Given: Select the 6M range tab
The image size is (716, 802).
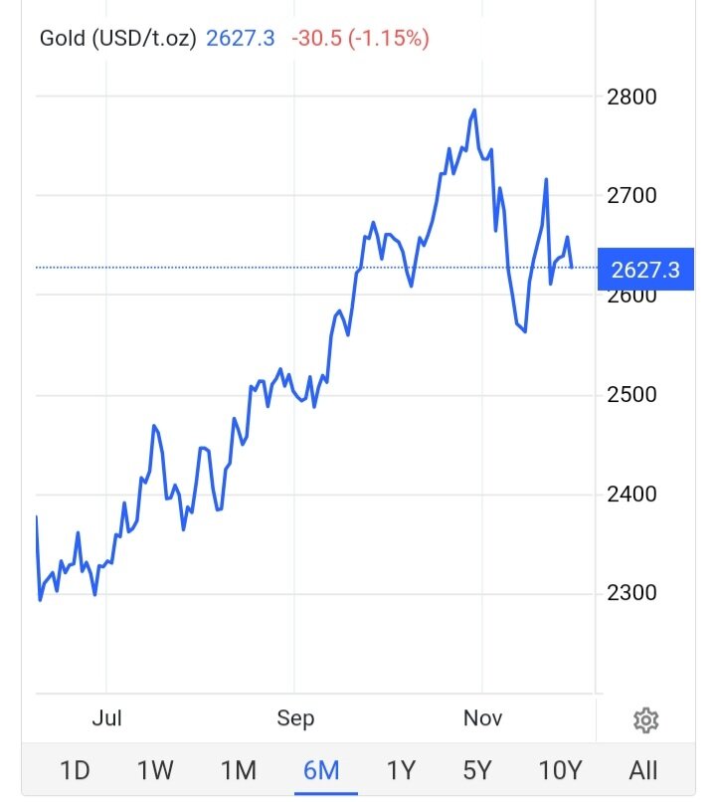Looking at the screenshot, I should point(321,769).
